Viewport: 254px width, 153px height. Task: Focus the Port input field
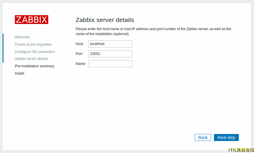coord(110,54)
